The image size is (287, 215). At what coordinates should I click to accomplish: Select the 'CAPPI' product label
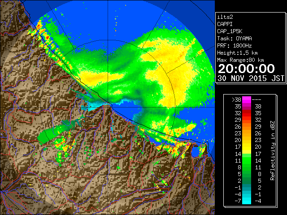pyautogui.click(x=225, y=24)
